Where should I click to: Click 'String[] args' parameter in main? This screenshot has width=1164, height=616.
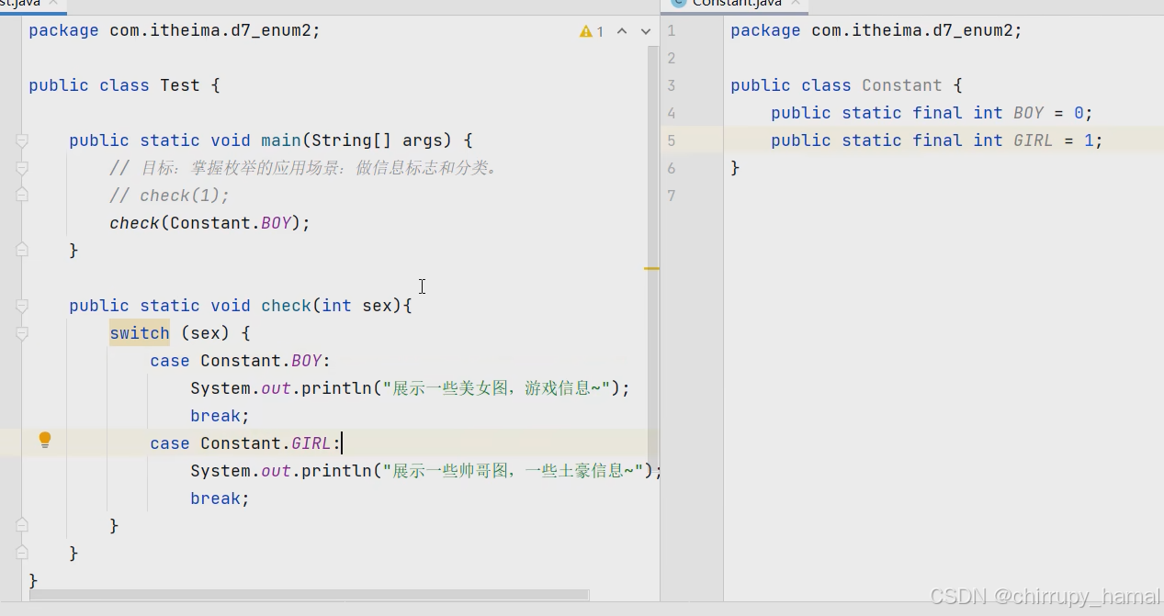pos(377,140)
